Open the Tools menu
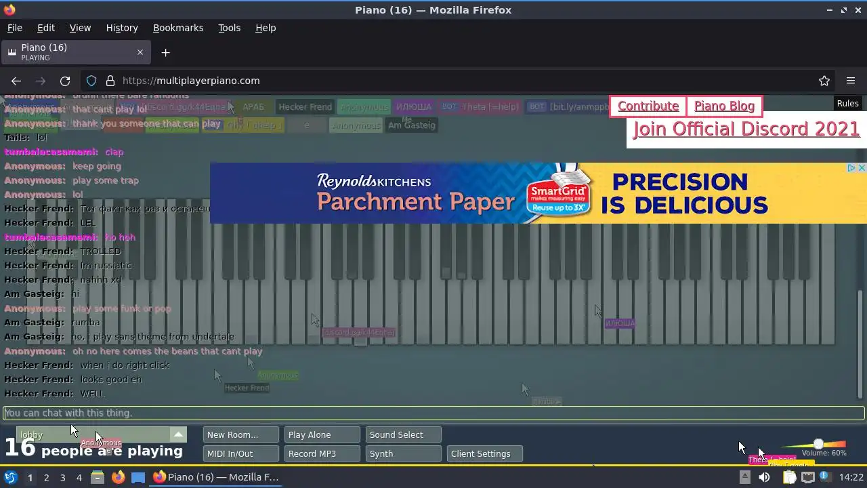 click(x=229, y=28)
